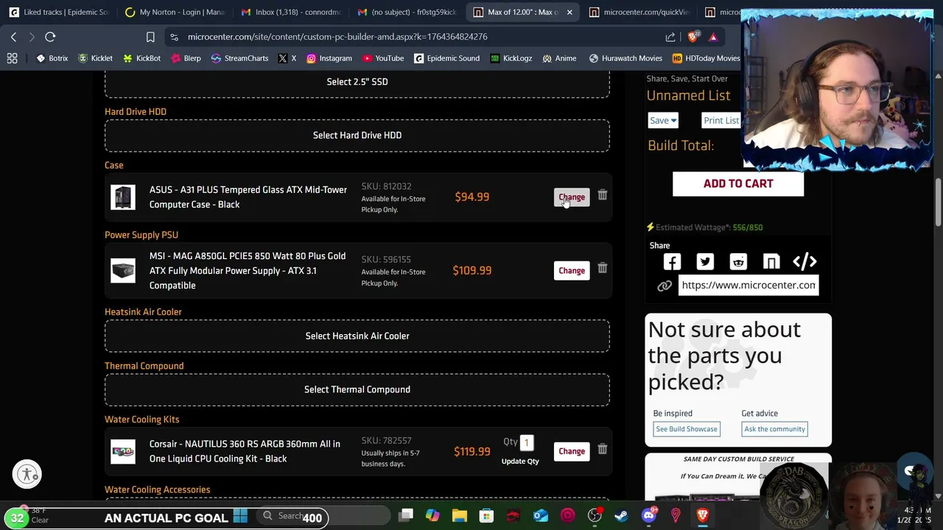Trash the Corsair NAUTILUS cooling kit
This screenshot has width=943, height=530.
(x=602, y=449)
